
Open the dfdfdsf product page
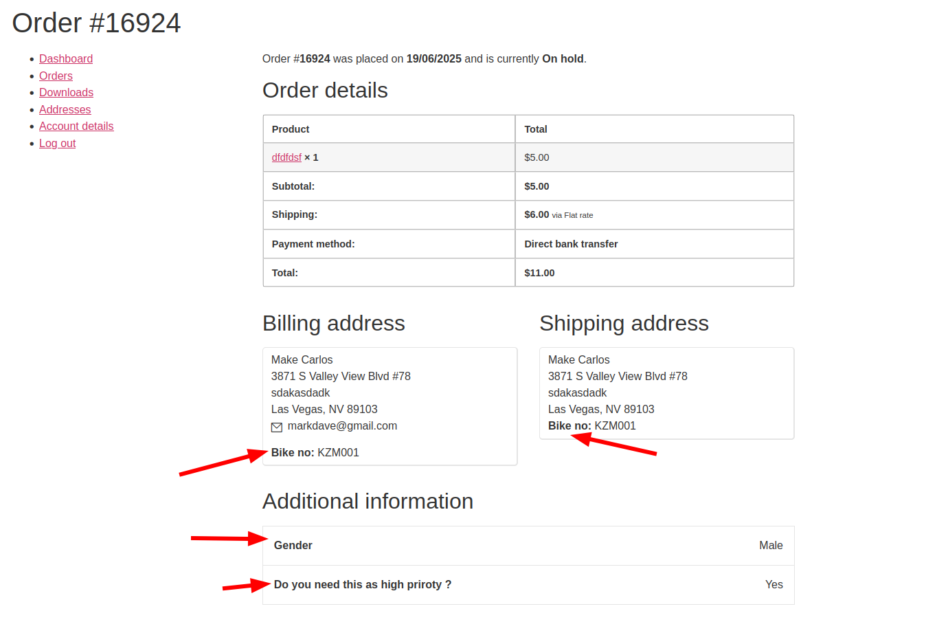[x=286, y=157]
